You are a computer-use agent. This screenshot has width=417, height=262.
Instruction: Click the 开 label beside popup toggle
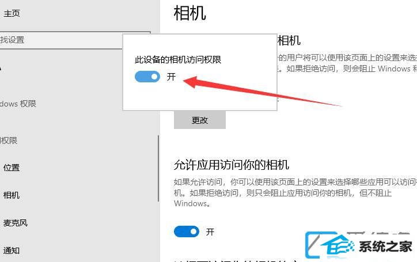pos(171,77)
